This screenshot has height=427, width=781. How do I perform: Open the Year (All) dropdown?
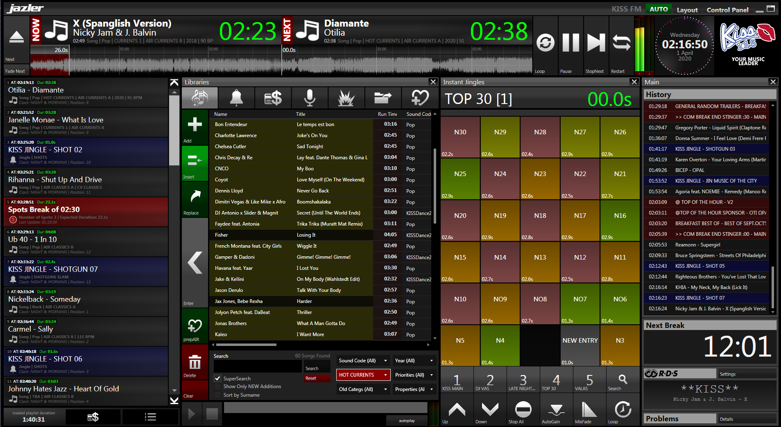coord(414,361)
